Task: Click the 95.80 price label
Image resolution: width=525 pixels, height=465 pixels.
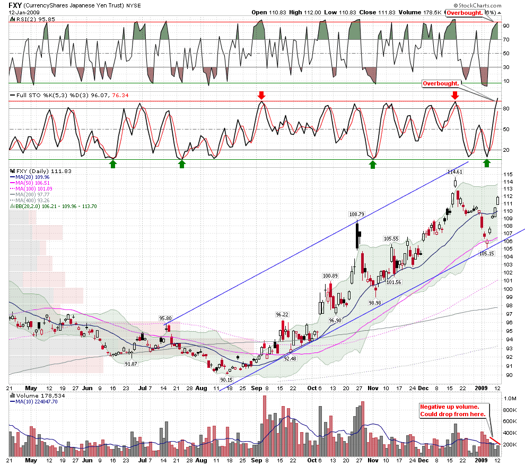Action: [165, 318]
